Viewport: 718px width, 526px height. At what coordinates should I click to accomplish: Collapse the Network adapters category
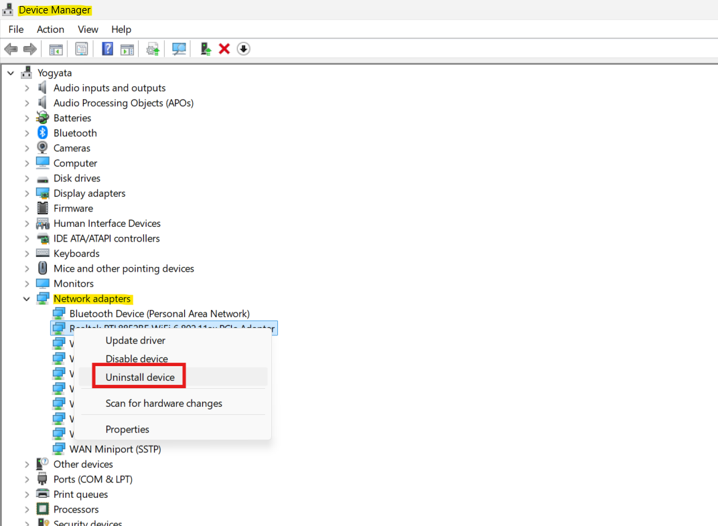pos(27,299)
